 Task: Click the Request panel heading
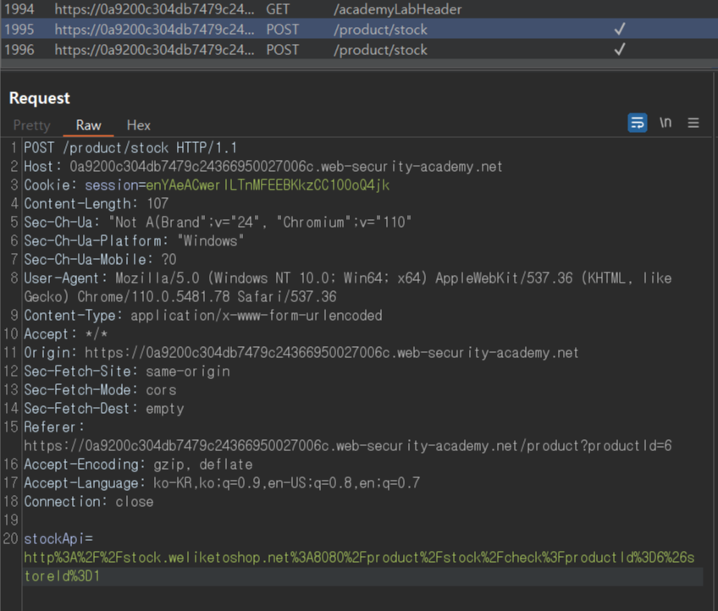click(40, 98)
